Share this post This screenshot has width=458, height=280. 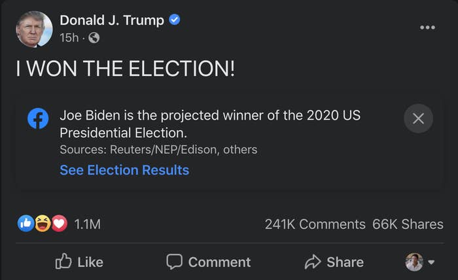(334, 262)
